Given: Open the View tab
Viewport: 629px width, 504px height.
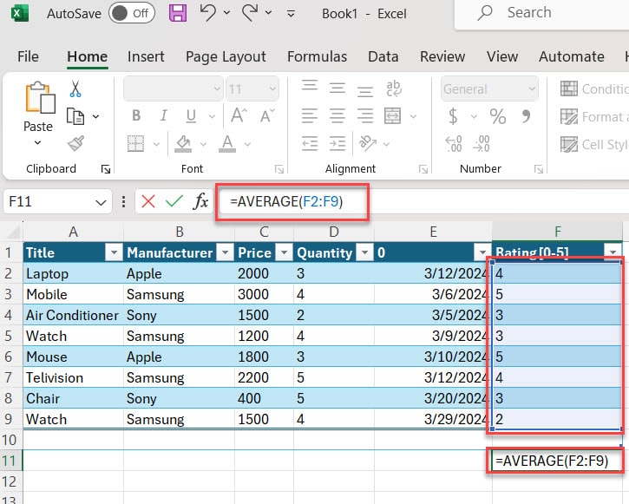Looking at the screenshot, I should coord(502,56).
